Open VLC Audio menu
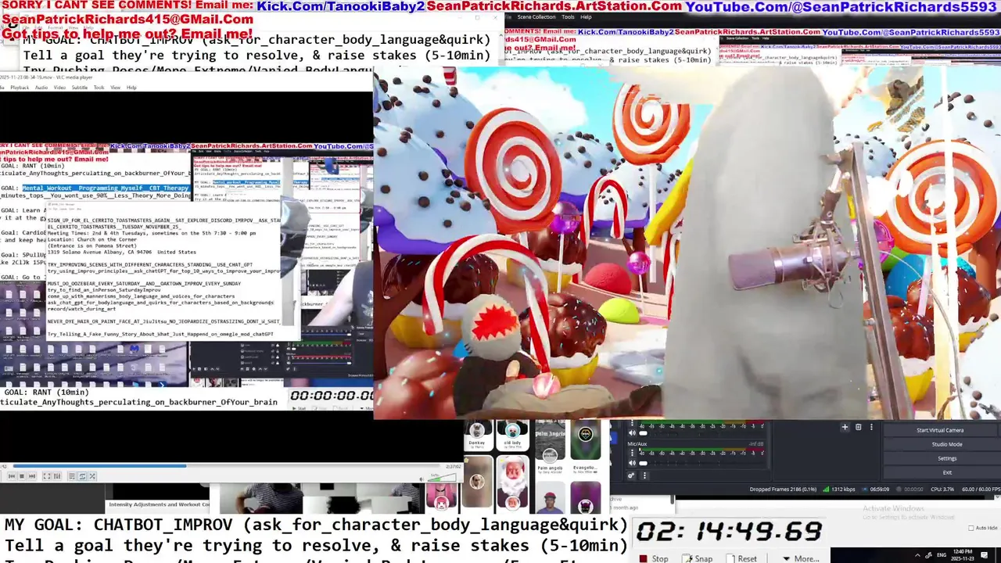The width and height of the screenshot is (1001, 563). point(41,88)
